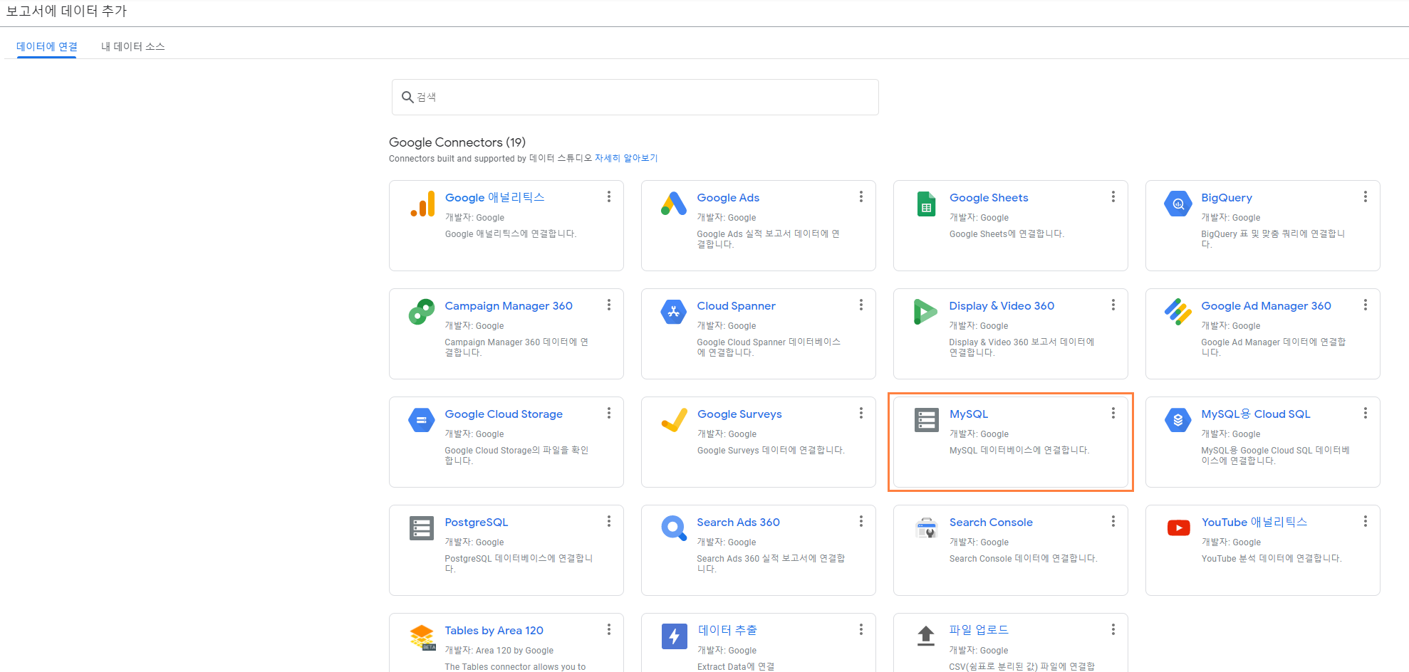Switch to the 내 데이터 소스 tab

coord(132,46)
